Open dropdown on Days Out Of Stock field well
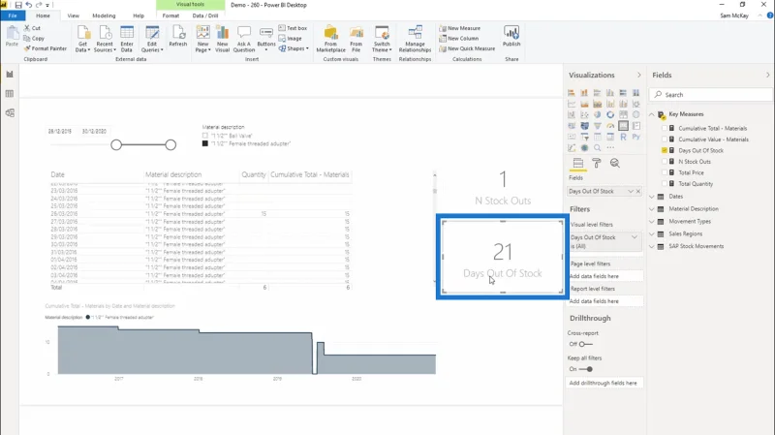This screenshot has width=775, height=435. (631, 191)
